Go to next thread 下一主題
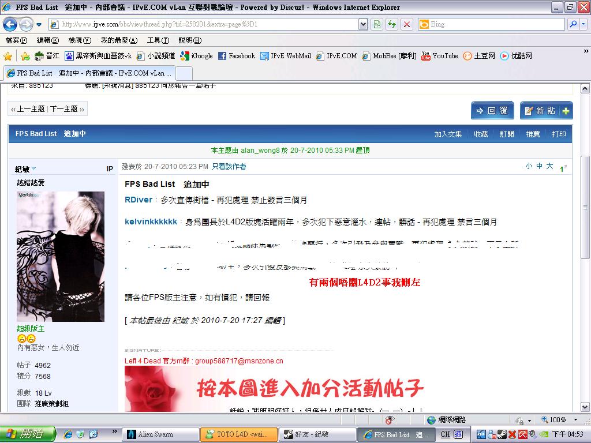 point(63,109)
